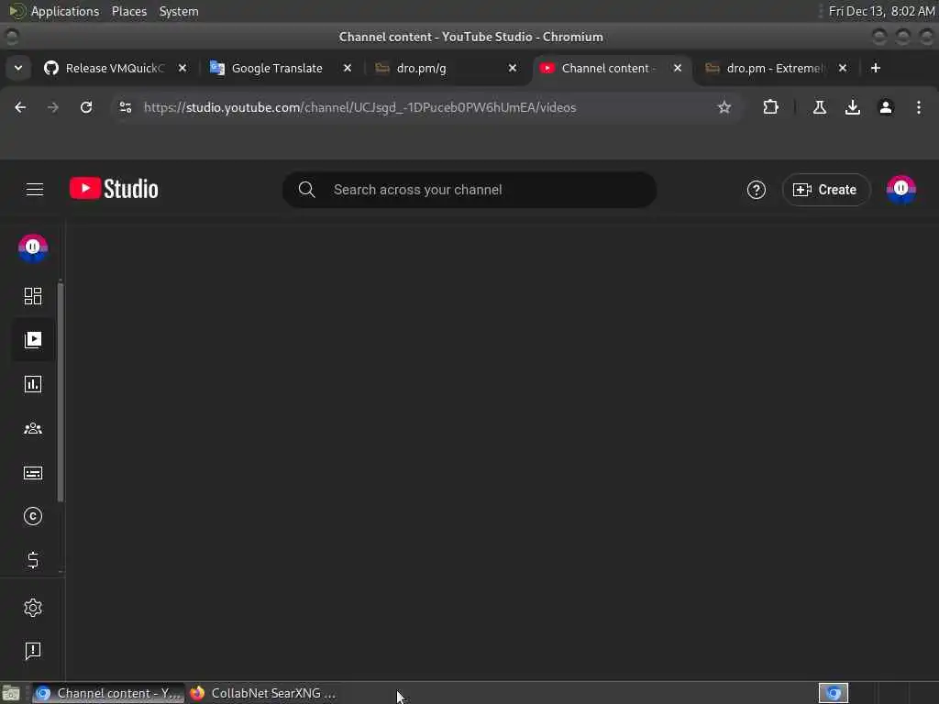Open the site information icon in the address bar
This screenshot has width=939, height=704.
coord(125,107)
